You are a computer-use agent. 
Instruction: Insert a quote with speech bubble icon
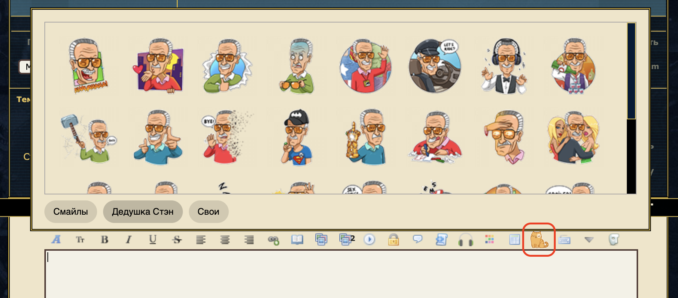pos(418,239)
